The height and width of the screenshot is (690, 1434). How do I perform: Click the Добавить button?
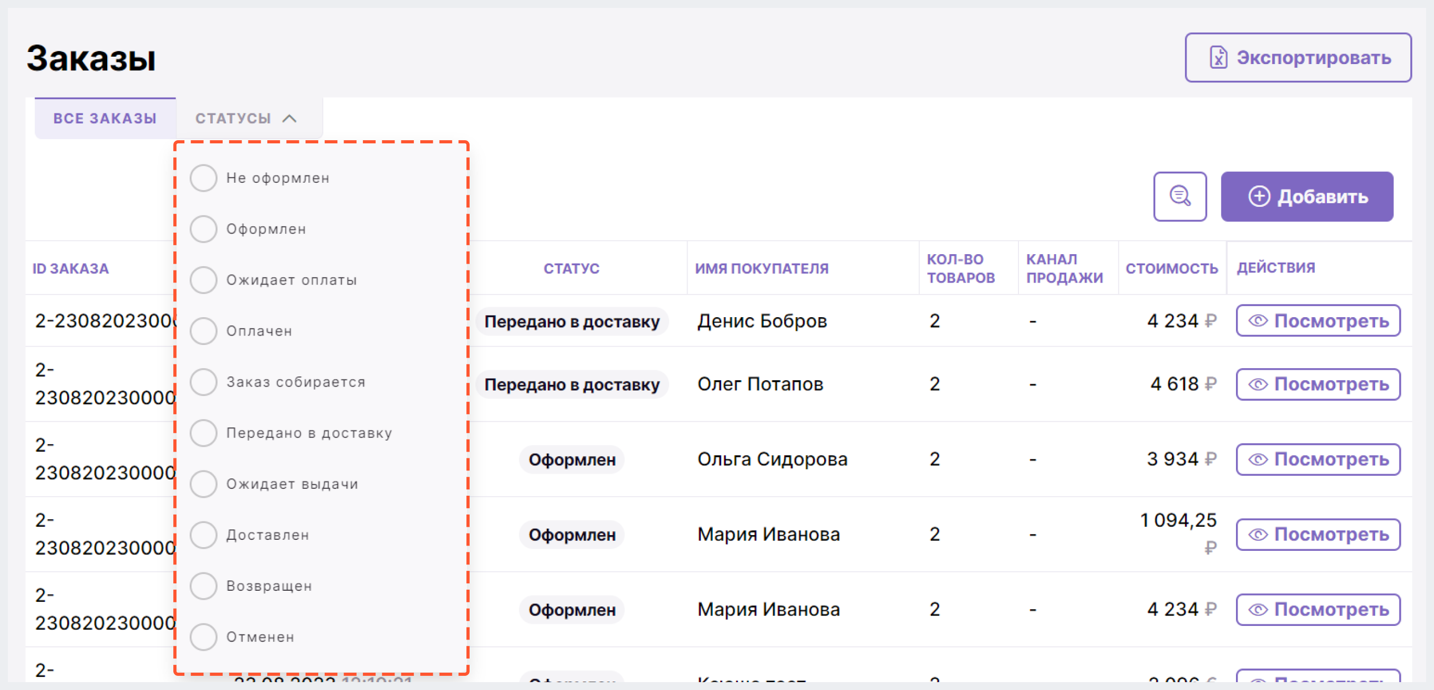pos(1306,196)
